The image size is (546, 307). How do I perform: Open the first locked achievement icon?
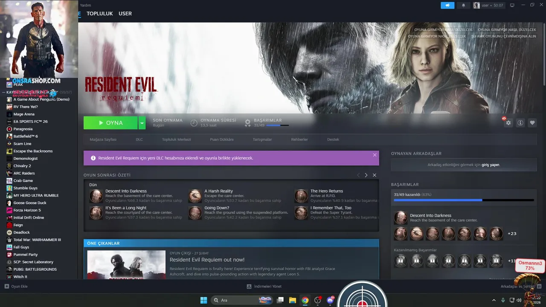(x=401, y=261)
